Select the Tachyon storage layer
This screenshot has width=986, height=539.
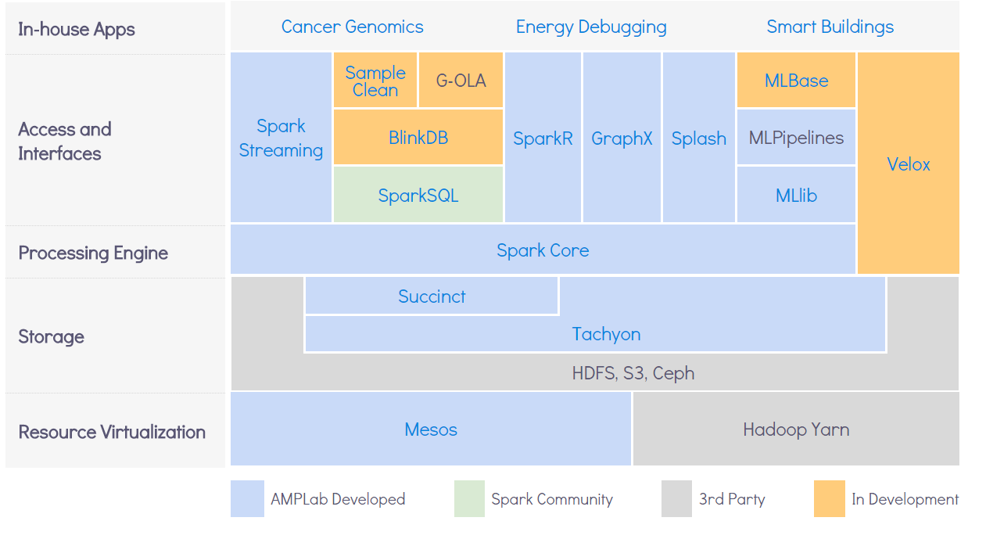pos(606,334)
